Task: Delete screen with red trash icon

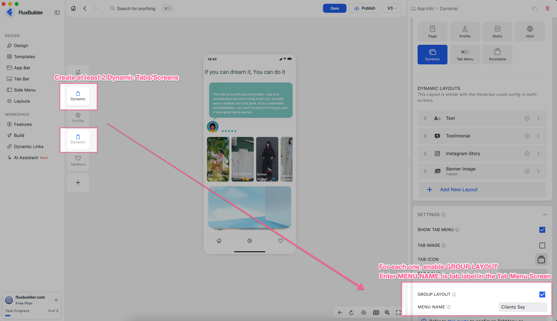Action: click(548, 8)
